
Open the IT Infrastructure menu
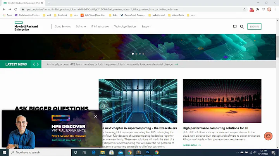tap(100, 26)
